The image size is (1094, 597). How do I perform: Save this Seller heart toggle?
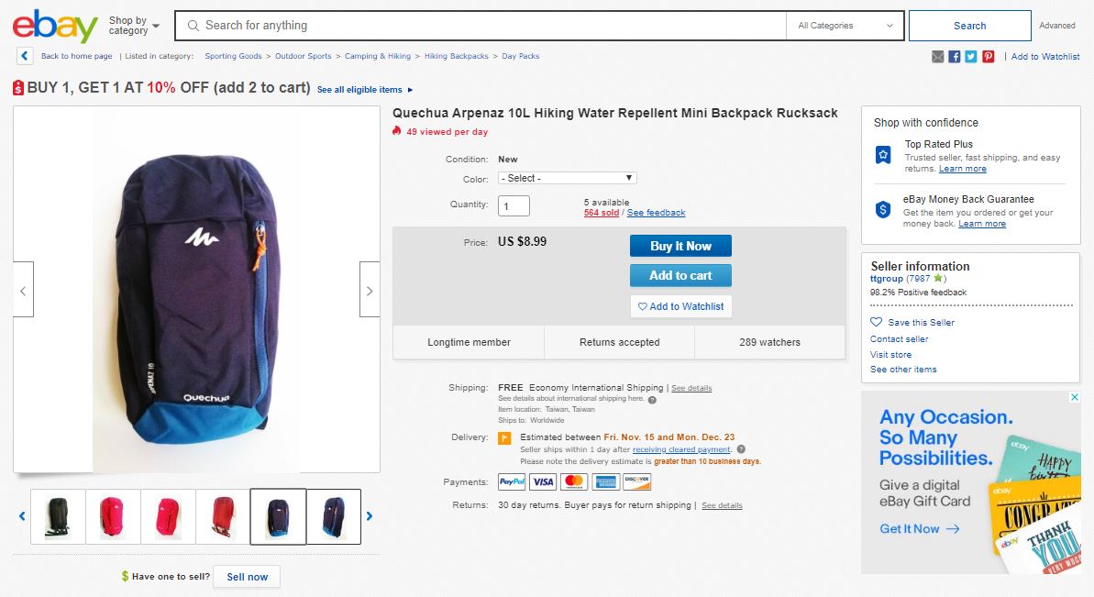pyautogui.click(x=877, y=323)
